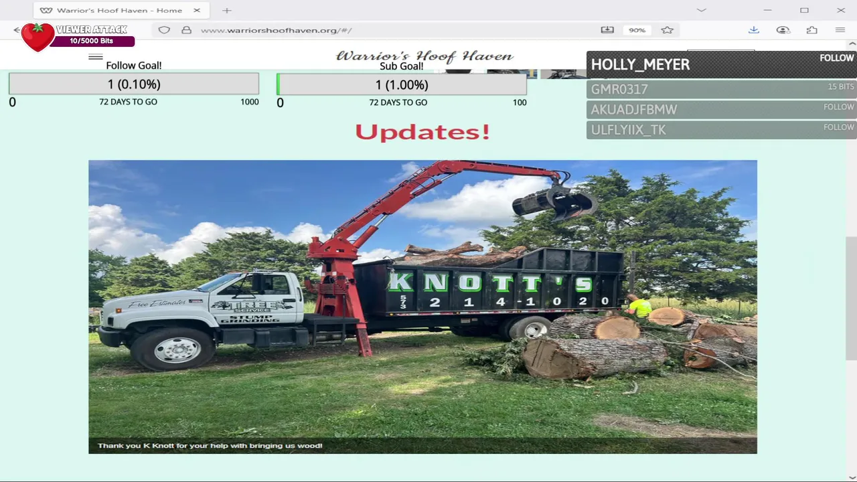Open the list all tabs chevron

[701, 10]
